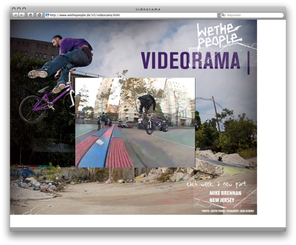Click the wethepeople.de URL address field
296x245 pixels.
pos(131,15)
